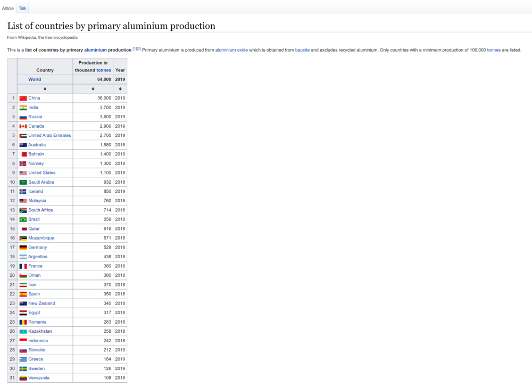Click the Iceland flag icon
Viewport: 532px width, 387px height.
[23, 191]
